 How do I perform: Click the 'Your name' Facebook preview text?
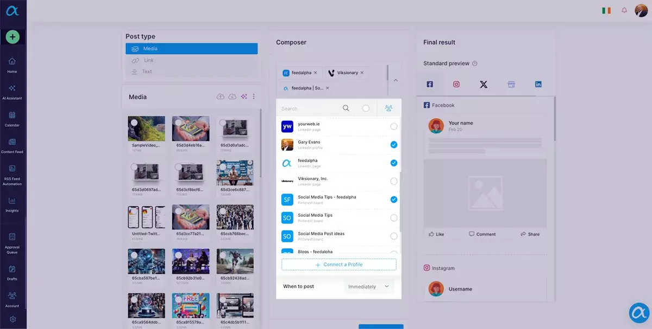point(461,123)
